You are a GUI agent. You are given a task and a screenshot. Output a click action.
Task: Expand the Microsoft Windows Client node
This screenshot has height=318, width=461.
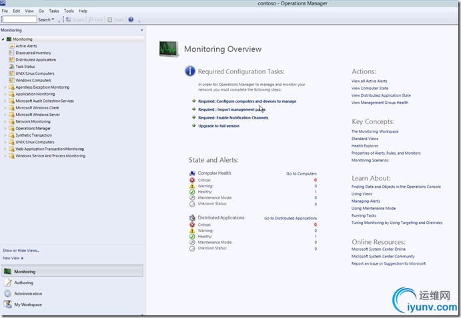point(5,108)
